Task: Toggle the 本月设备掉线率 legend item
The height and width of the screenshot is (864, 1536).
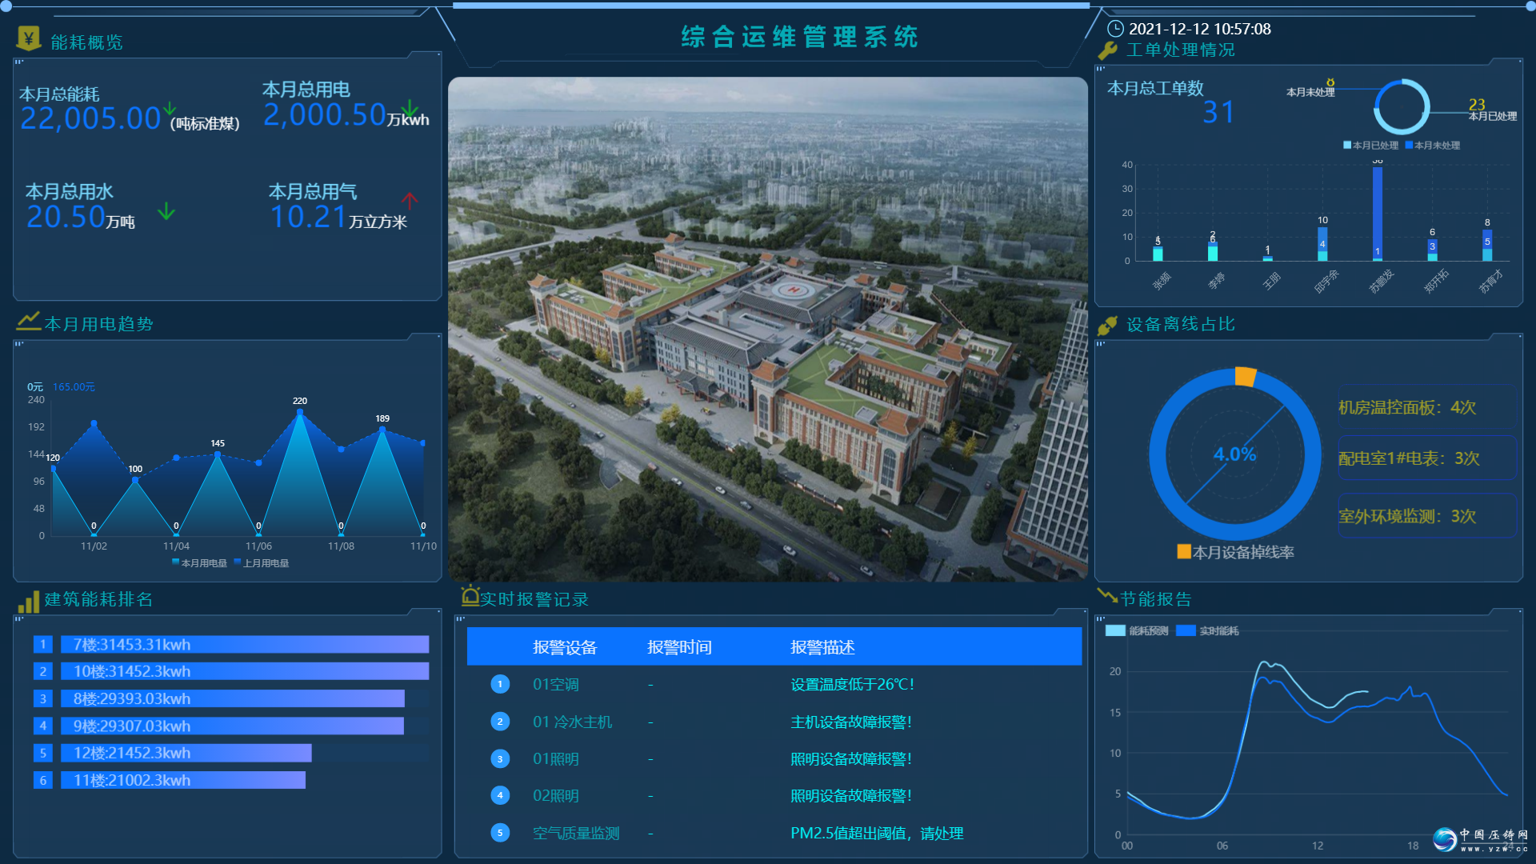Action: (1236, 552)
